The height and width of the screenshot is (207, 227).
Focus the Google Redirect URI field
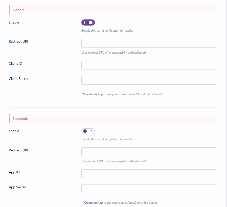[x=149, y=43]
